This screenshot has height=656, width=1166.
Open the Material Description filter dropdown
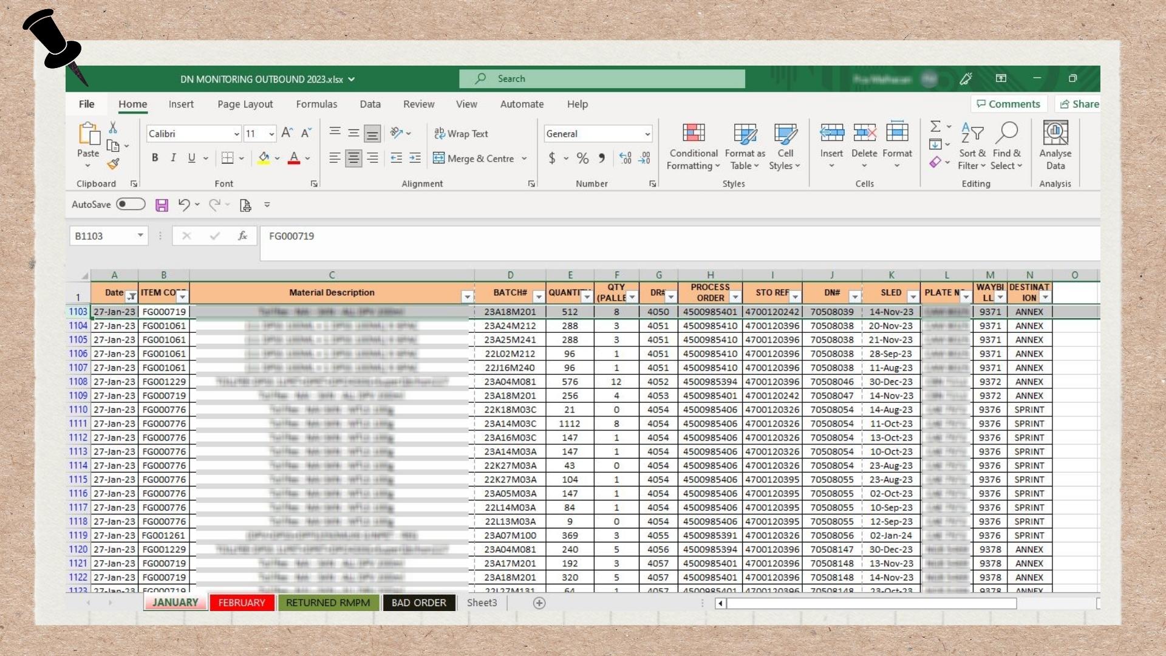[x=467, y=296]
